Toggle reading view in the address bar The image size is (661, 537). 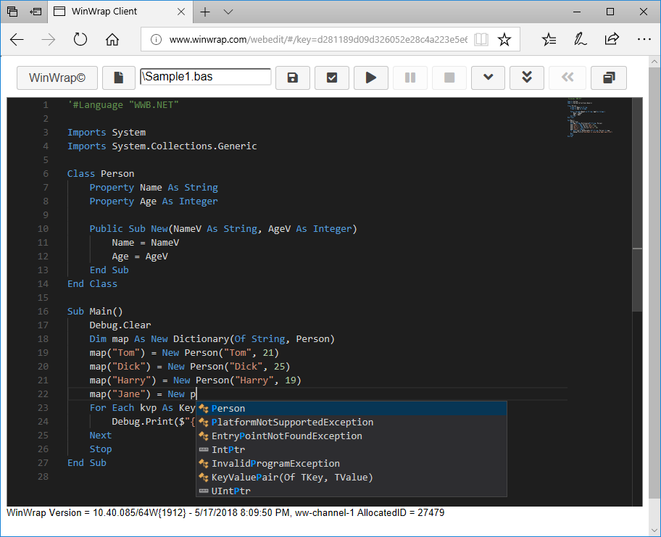481,40
